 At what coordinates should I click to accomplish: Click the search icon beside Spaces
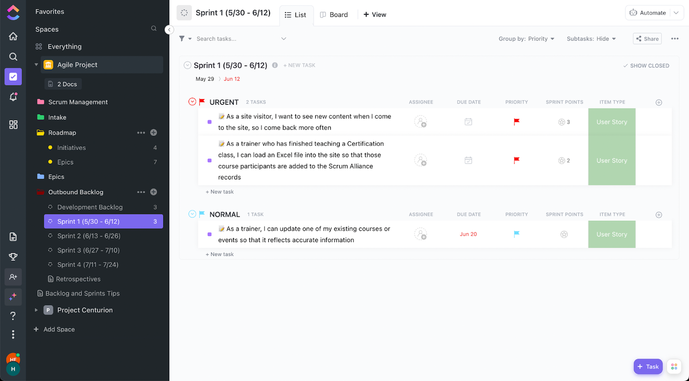[x=154, y=29]
